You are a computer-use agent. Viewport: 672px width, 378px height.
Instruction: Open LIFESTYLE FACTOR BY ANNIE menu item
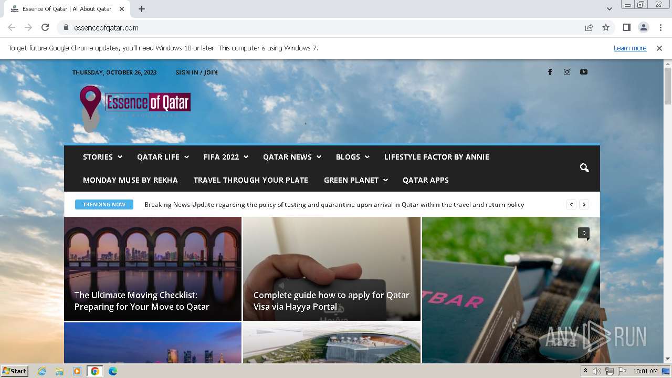pos(437,157)
